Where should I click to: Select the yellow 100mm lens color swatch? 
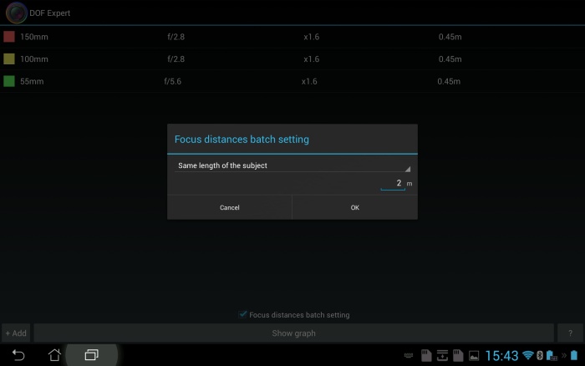pyautogui.click(x=9, y=59)
